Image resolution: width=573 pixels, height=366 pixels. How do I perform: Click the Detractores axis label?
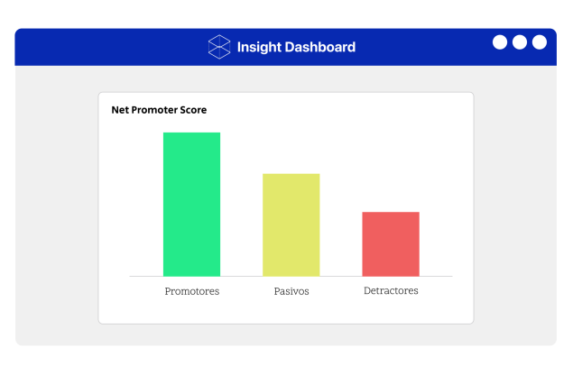(391, 291)
